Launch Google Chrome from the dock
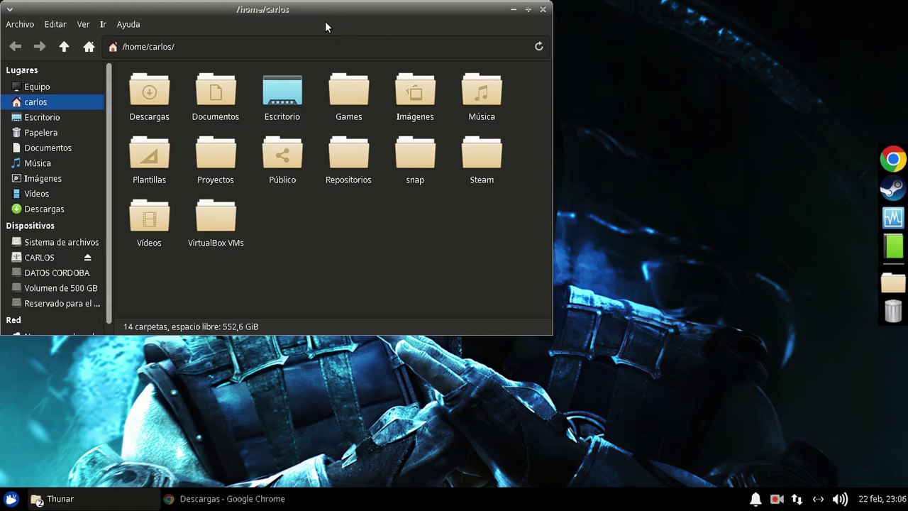The image size is (908, 511). click(x=893, y=160)
